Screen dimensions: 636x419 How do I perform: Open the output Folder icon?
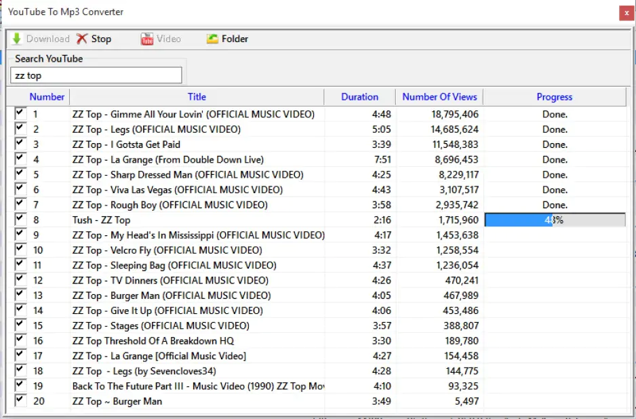pyautogui.click(x=212, y=39)
